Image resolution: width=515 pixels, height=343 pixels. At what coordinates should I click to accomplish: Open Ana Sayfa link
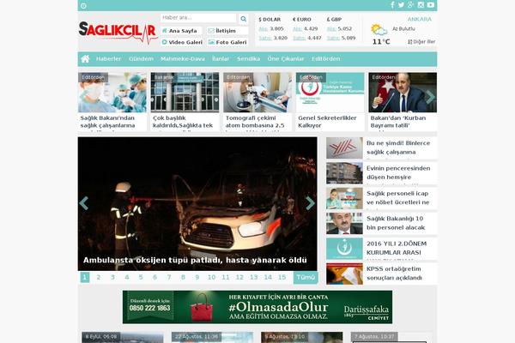point(180,31)
